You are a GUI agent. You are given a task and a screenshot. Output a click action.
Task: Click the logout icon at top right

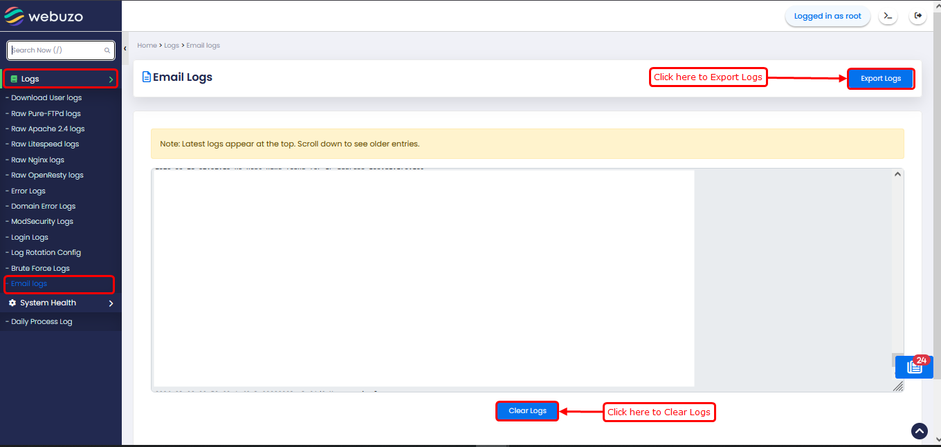point(918,16)
